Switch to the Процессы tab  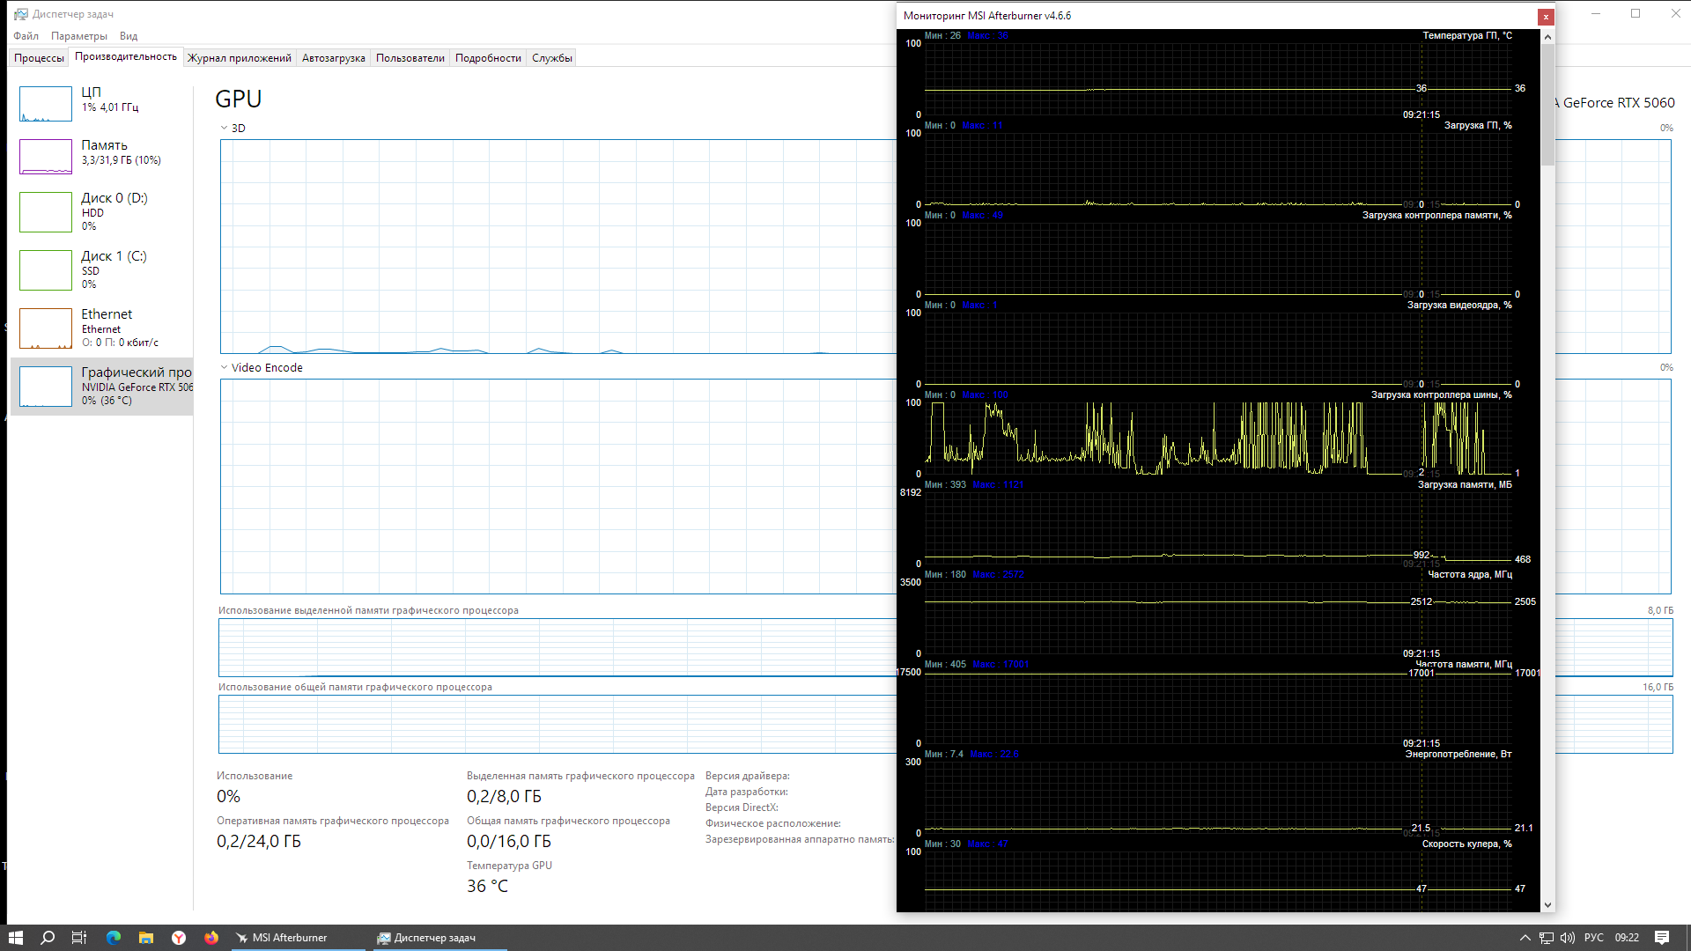tap(39, 58)
